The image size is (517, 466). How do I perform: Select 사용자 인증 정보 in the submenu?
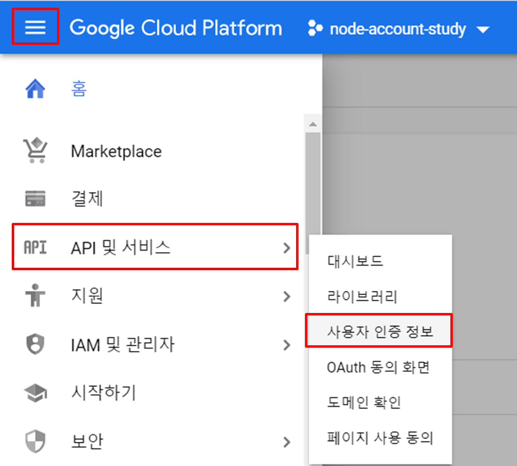[380, 332]
